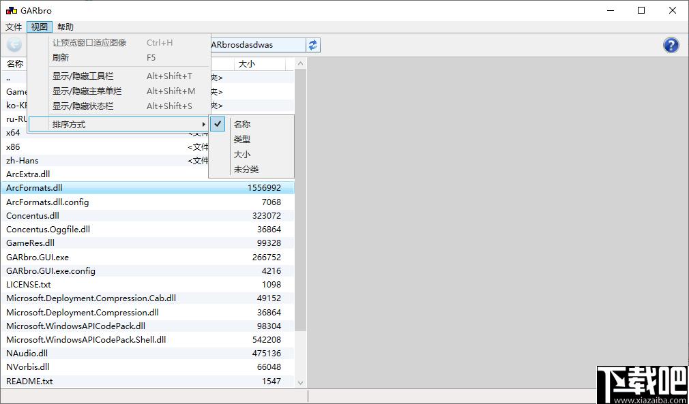Sort files by 类型
The width and height of the screenshot is (689, 404).
coord(251,140)
